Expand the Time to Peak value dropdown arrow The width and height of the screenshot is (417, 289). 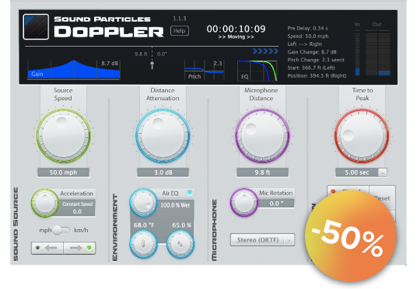383,172
